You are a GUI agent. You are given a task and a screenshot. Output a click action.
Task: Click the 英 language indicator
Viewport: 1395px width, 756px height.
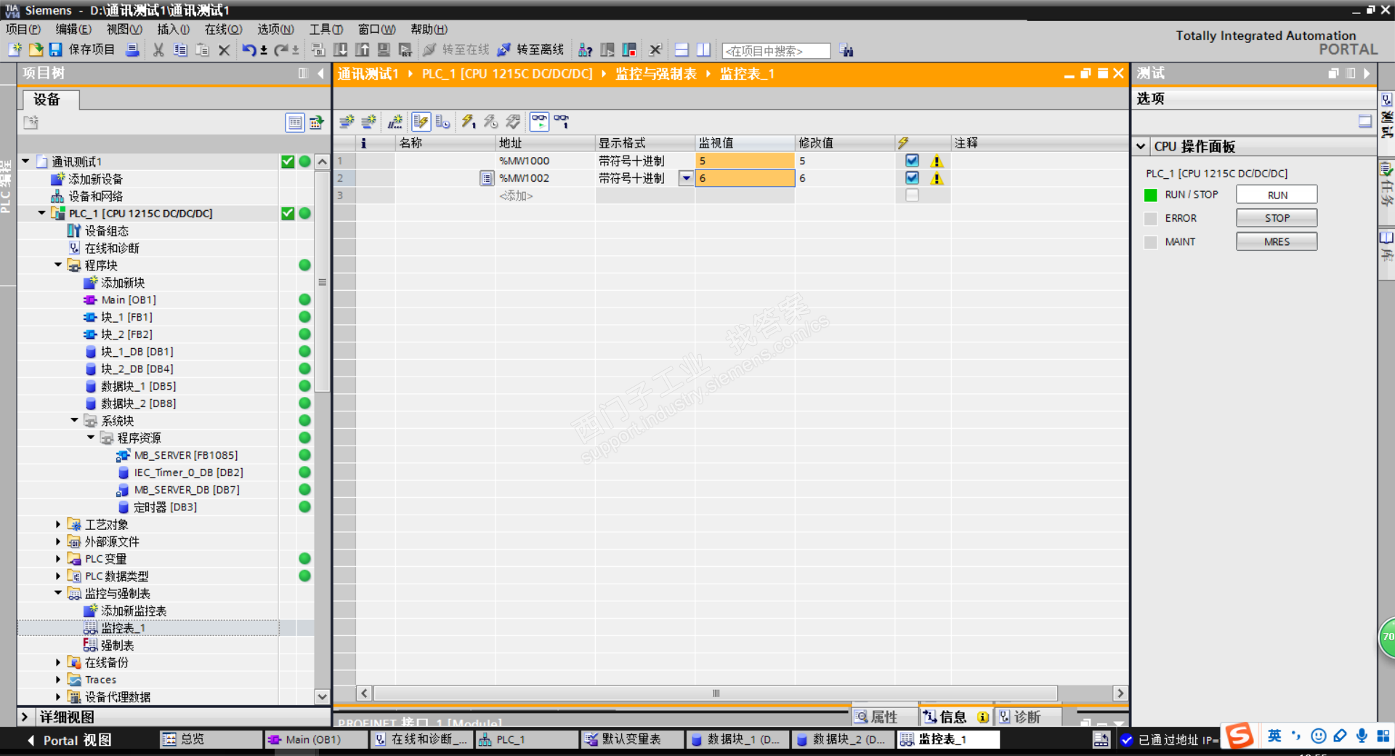click(1274, 736)
